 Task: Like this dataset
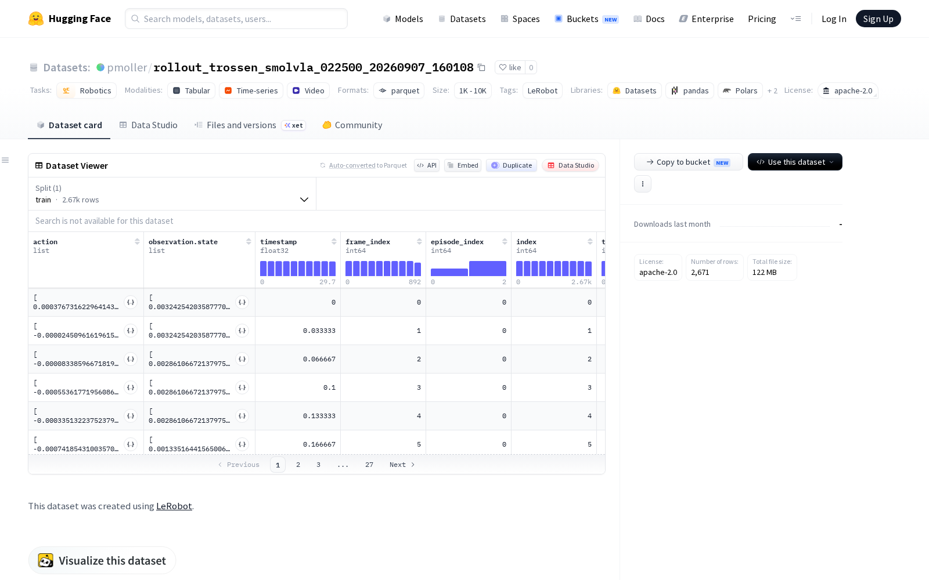point(510,67)
